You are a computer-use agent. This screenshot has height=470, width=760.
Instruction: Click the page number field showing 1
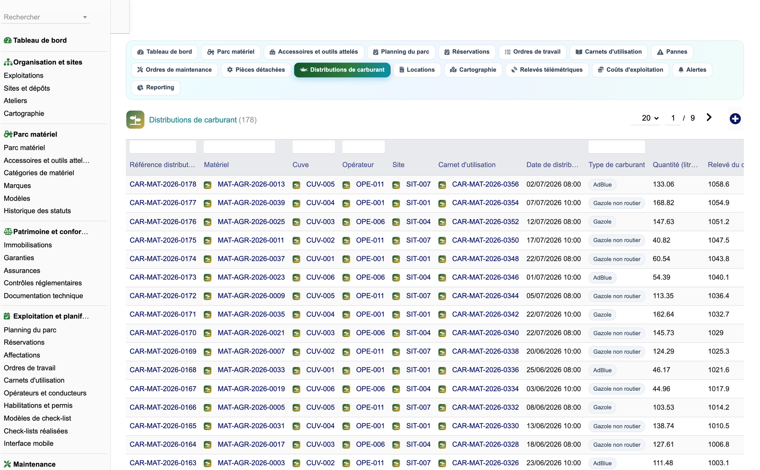pyautogui.click(x=673, y=118)
